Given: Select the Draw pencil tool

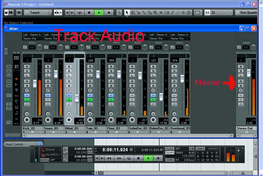Looking at the screenshot, I should tap(172, 13).
